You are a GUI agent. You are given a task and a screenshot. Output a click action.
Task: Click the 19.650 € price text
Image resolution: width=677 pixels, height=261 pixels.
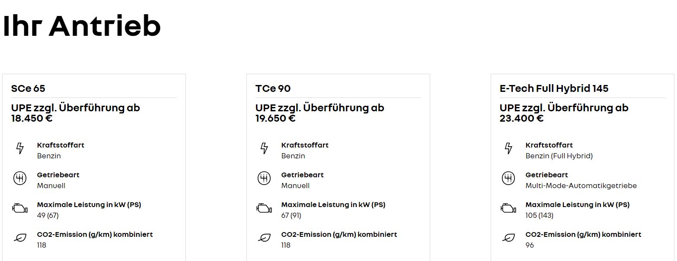pyautogui.click(x=275, y=118)
